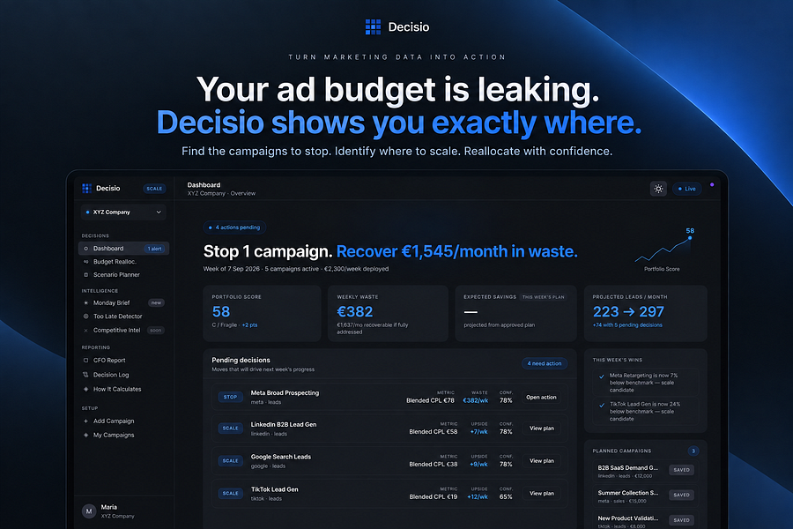Click the Competitive Intel icon
Image resolution: width=793 pixels, height=529 pixels.
coord(85,330)
